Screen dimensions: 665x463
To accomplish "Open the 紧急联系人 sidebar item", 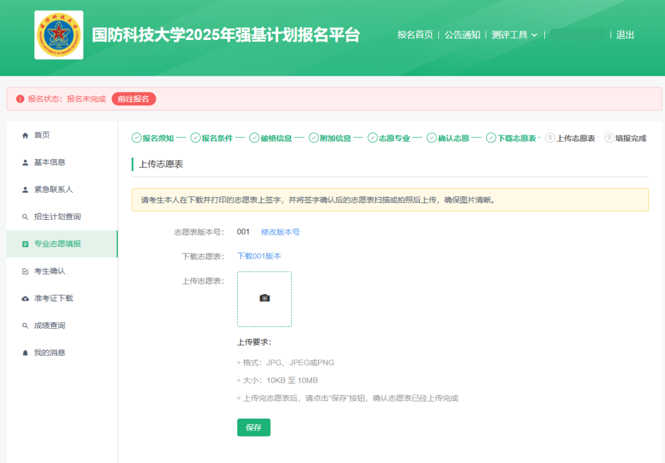I will click(62, 190).
